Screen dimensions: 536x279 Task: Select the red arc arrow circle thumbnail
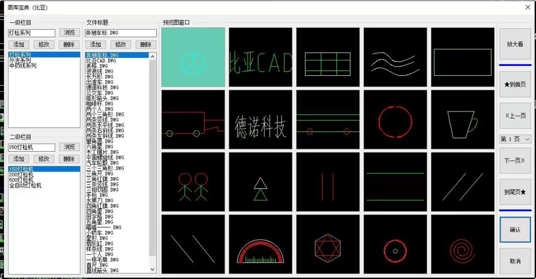click(395, 119)
